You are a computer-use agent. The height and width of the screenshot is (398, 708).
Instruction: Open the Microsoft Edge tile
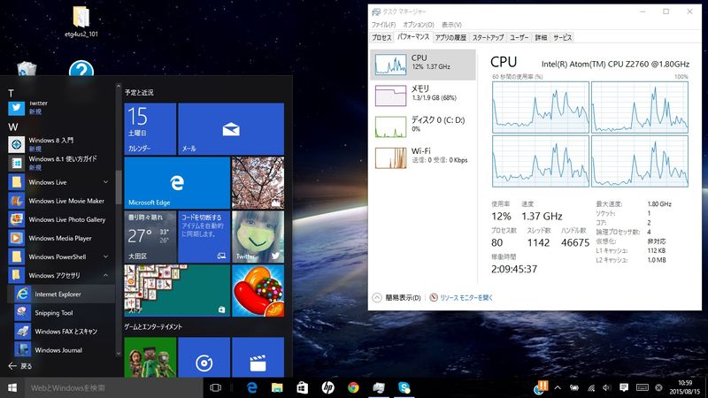pyautogui.click(x=177, y=183)
